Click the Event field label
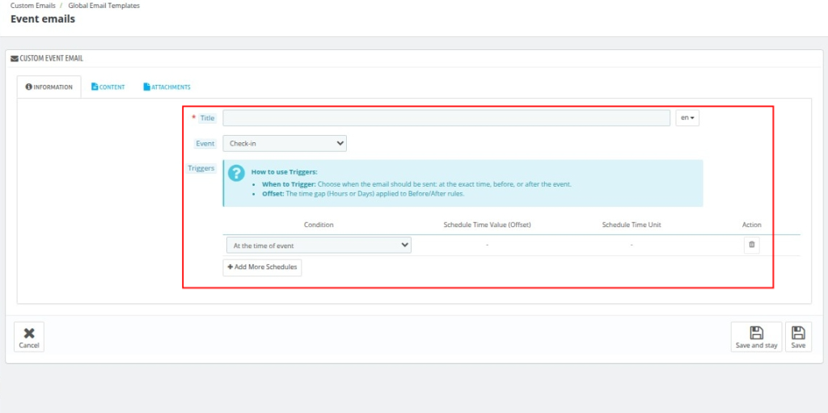 click(205, 143)
